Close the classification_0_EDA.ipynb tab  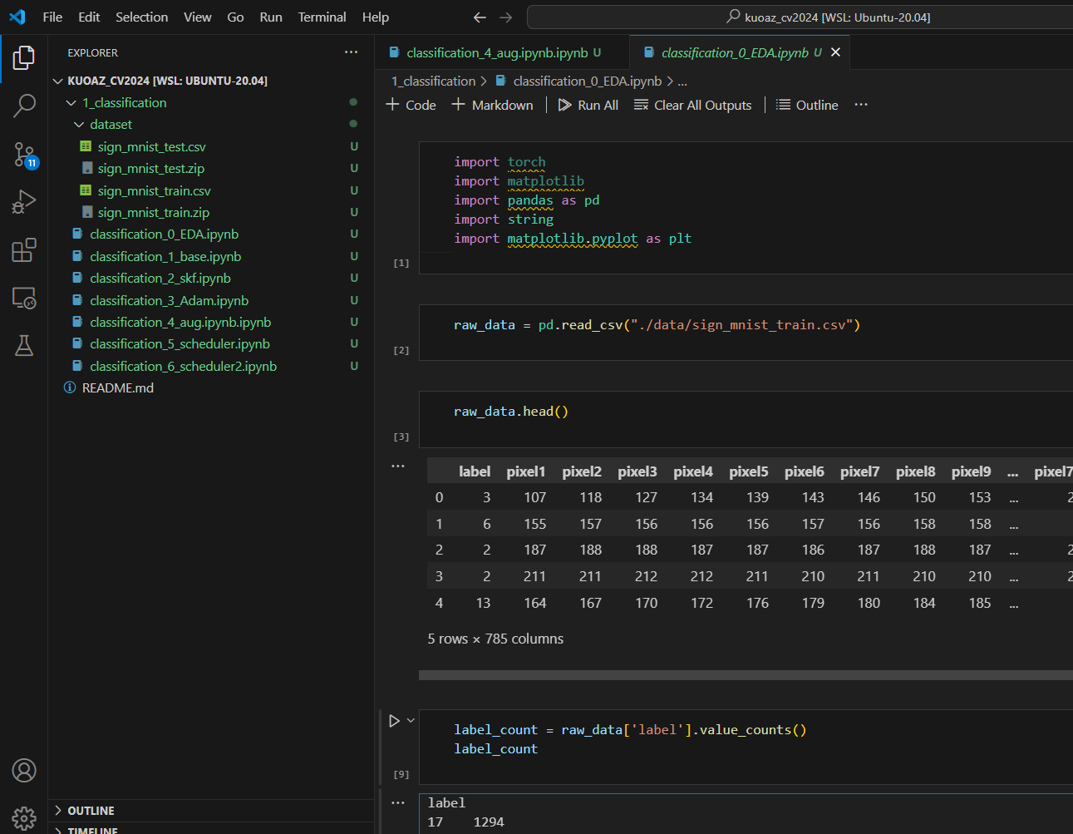click(835, 52)
